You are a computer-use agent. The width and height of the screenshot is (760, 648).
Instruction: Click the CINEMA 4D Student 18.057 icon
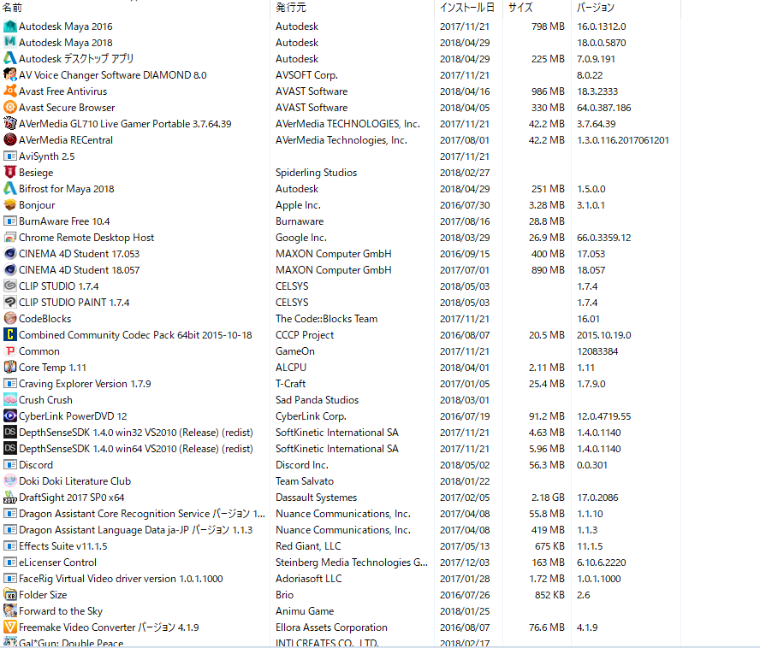coord(9,270)
